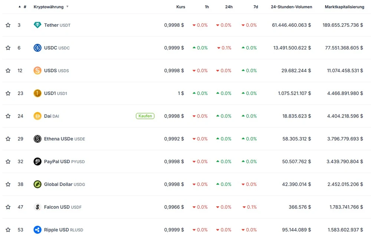Viewport: 371px width, 236px height.
Task: Favorite Ripple USD using its star toggle
Action: (8, 230)
